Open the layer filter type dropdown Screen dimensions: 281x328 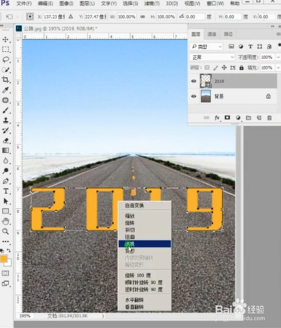coord(206,47)
